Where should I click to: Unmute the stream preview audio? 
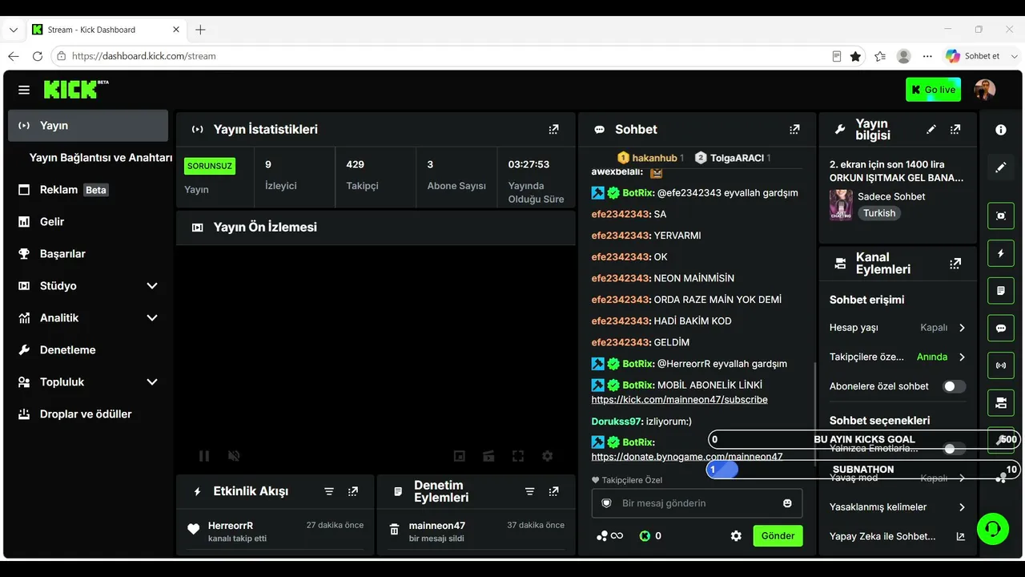pos(234,456)
